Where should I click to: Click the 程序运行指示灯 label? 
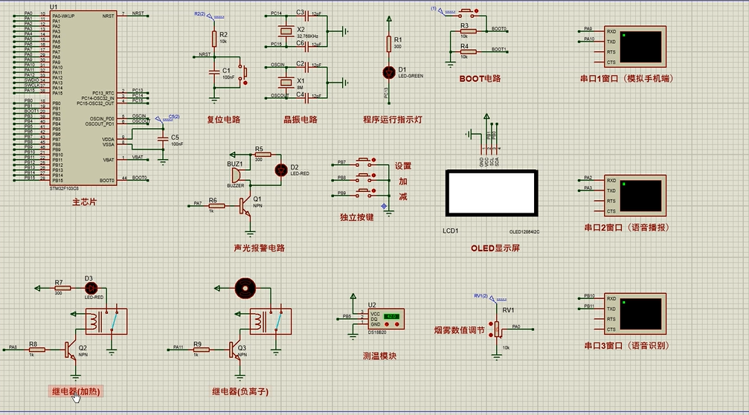coord(393,120)
